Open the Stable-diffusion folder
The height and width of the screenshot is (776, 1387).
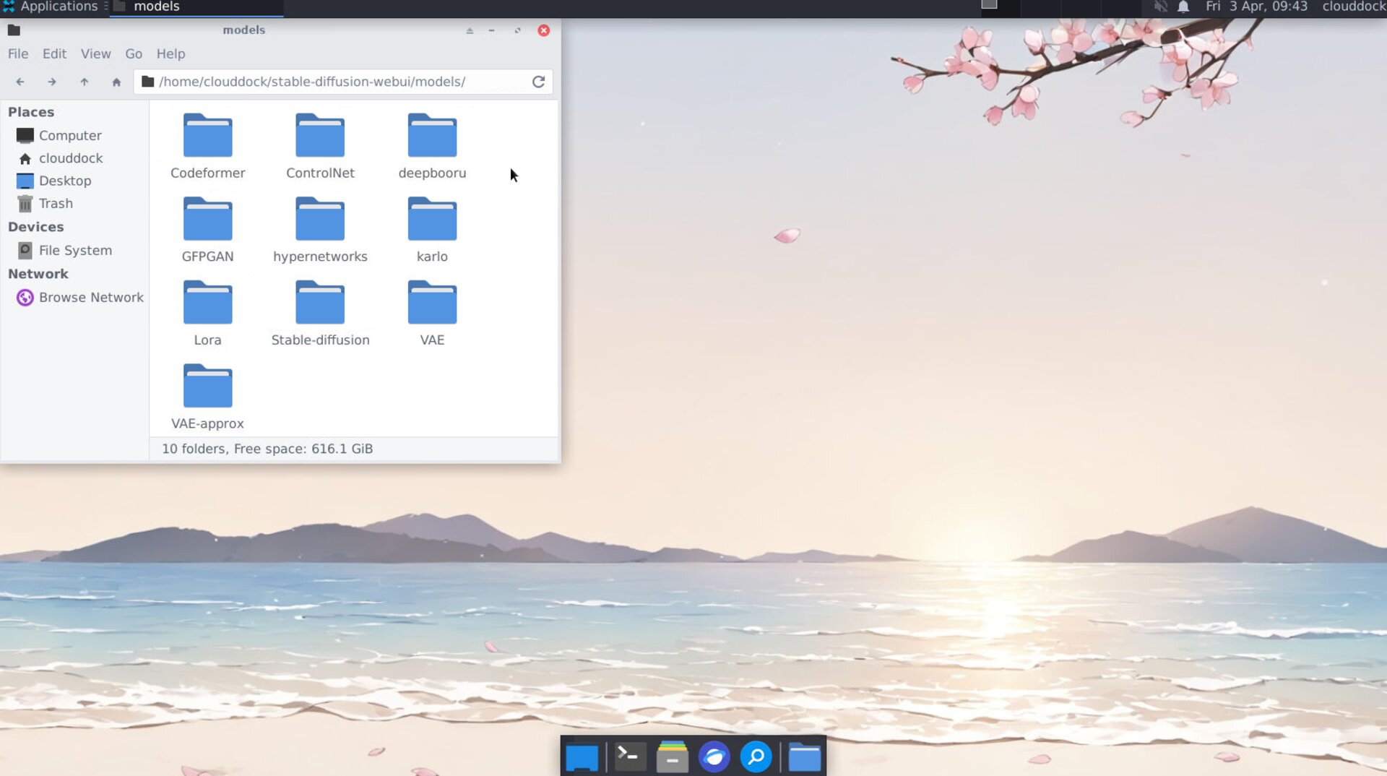tap(320, 303)
